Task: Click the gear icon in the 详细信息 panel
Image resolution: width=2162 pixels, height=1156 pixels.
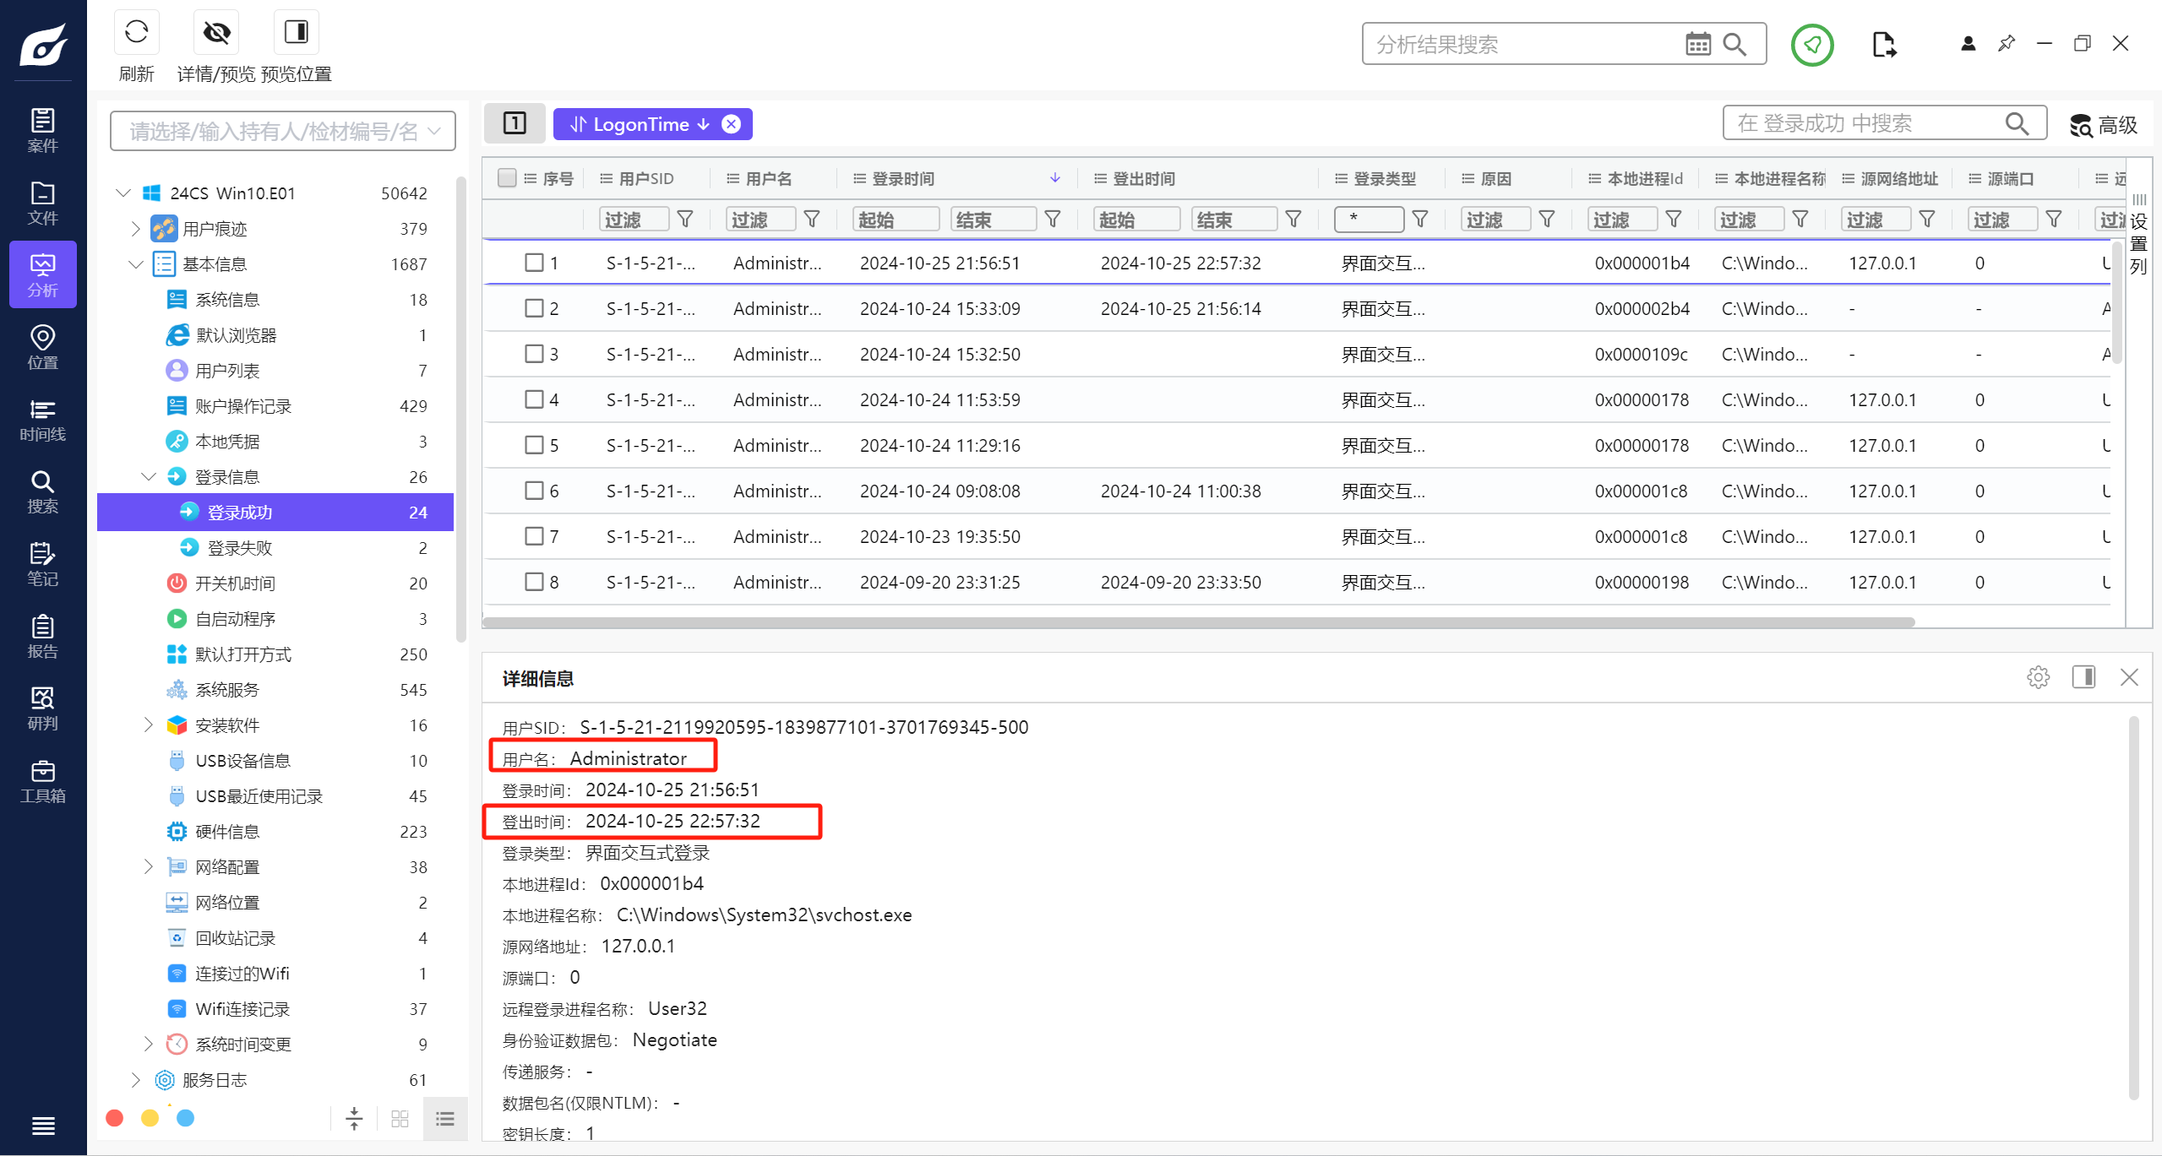Action: click(2038, 677)
